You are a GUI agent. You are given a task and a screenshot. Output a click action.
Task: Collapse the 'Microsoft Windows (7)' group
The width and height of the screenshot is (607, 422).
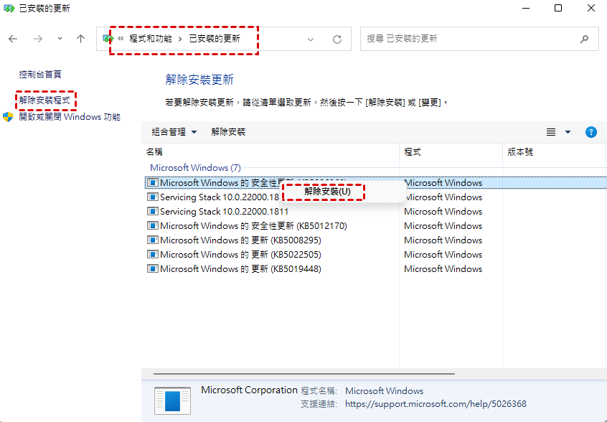pos(195,168)
